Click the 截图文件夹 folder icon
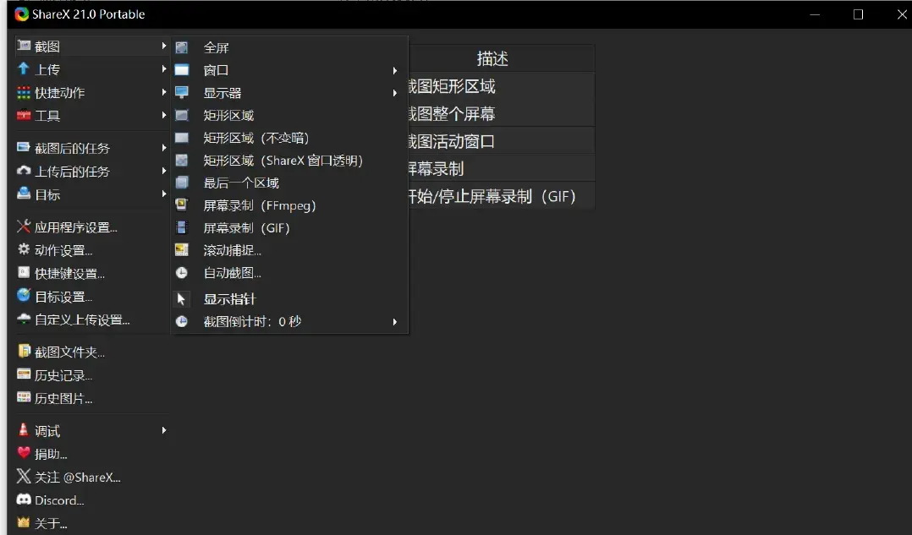912x535 pixels. click(24, 351)
